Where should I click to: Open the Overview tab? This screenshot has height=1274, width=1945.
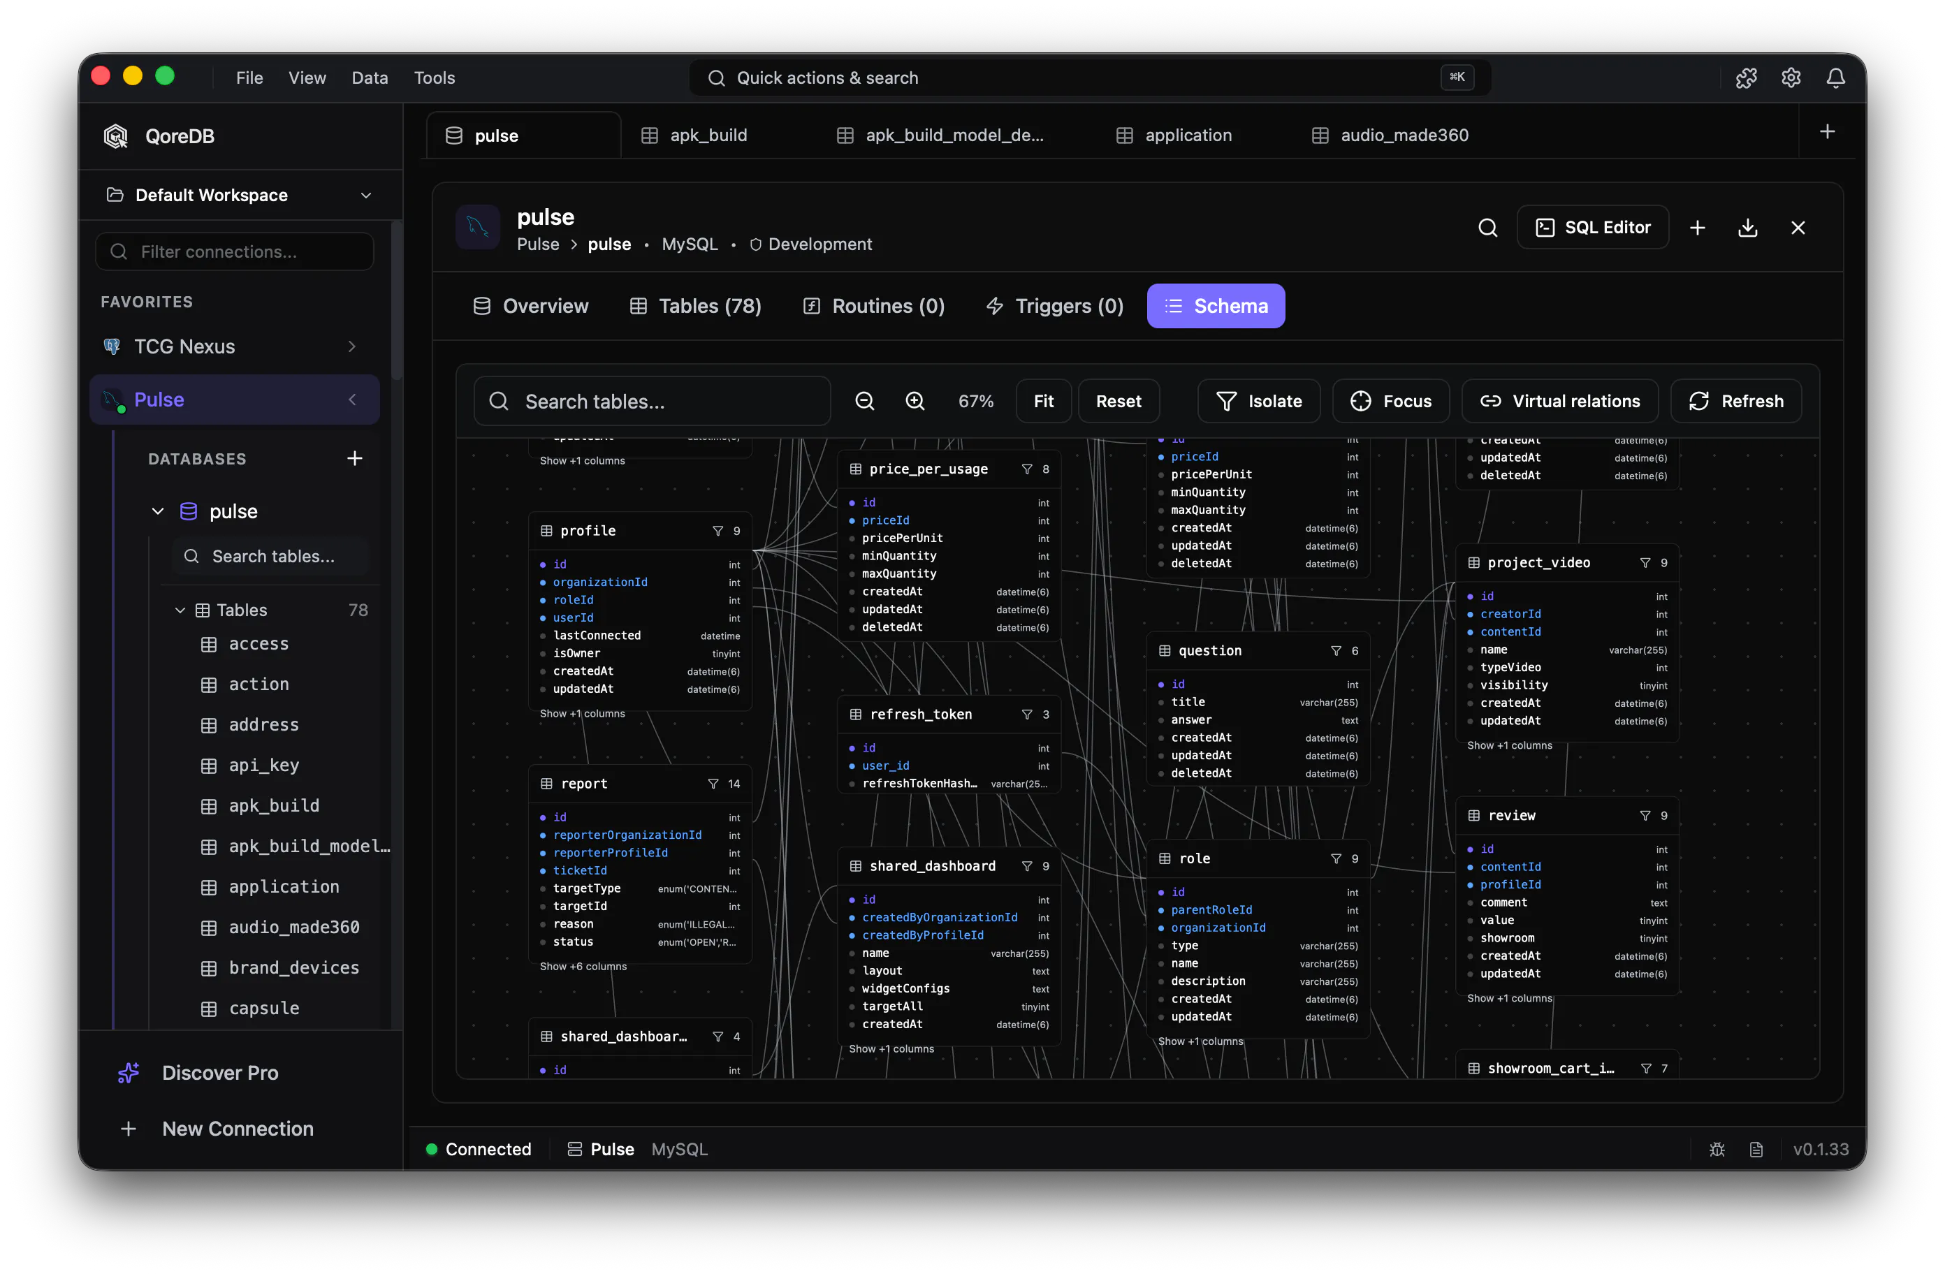point(530,307)
